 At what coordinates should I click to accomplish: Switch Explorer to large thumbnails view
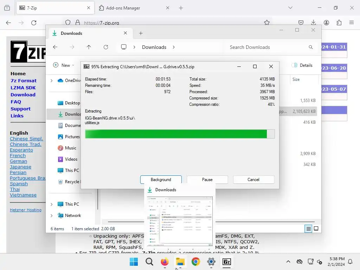pyautogui.click(x=316, y=229)
